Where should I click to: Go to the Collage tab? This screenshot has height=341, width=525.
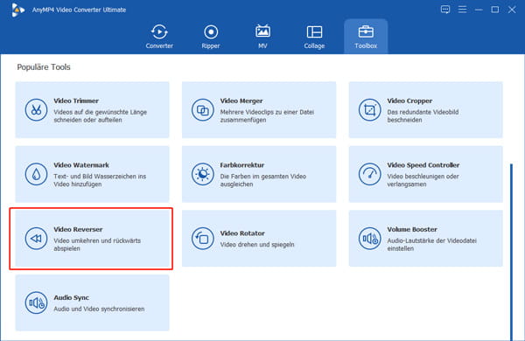[x=314, y=37]
